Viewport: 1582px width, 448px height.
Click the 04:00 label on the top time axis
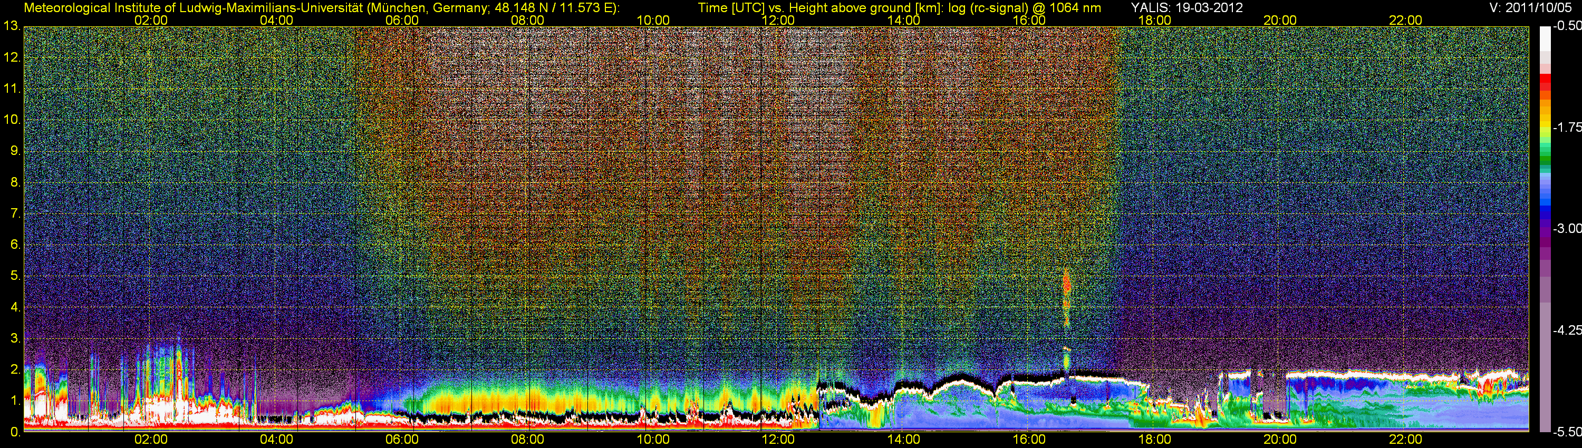point(276,20)
